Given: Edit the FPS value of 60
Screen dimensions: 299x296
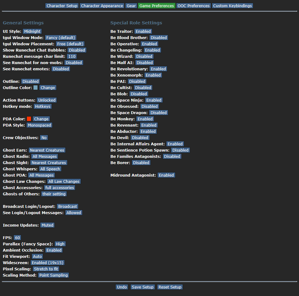Looking at the screenshot, I should click(18, 238).
